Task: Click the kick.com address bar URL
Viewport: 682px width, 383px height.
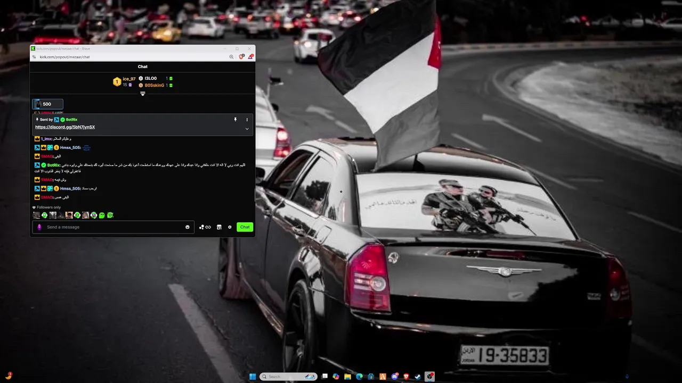Action: (x=64, y=57)
